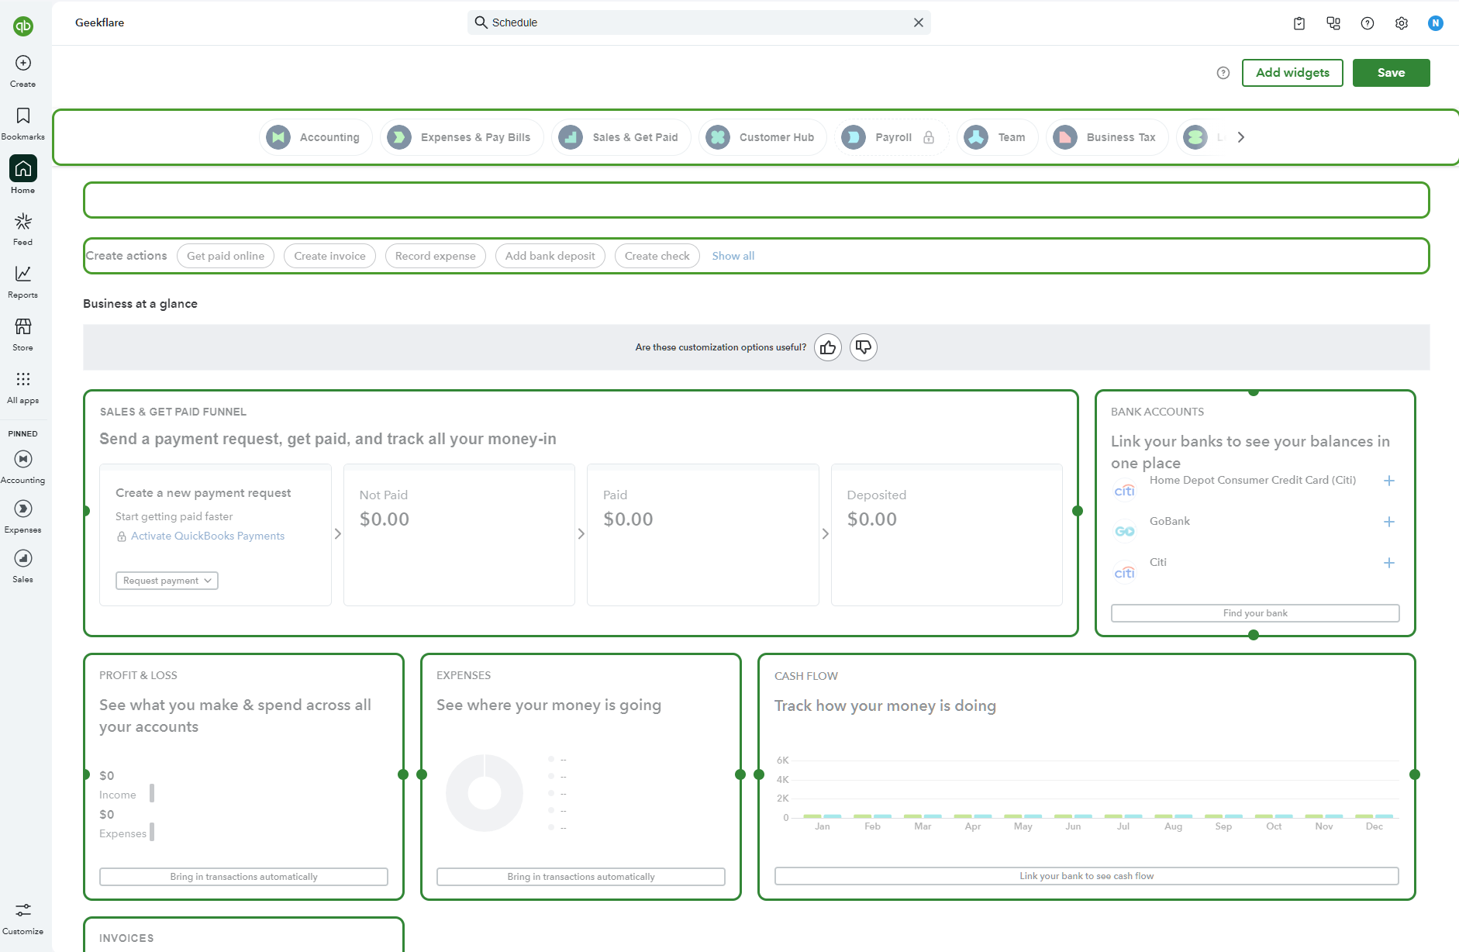Select the Expenses & Pay Bills tab

click(462, 137)
